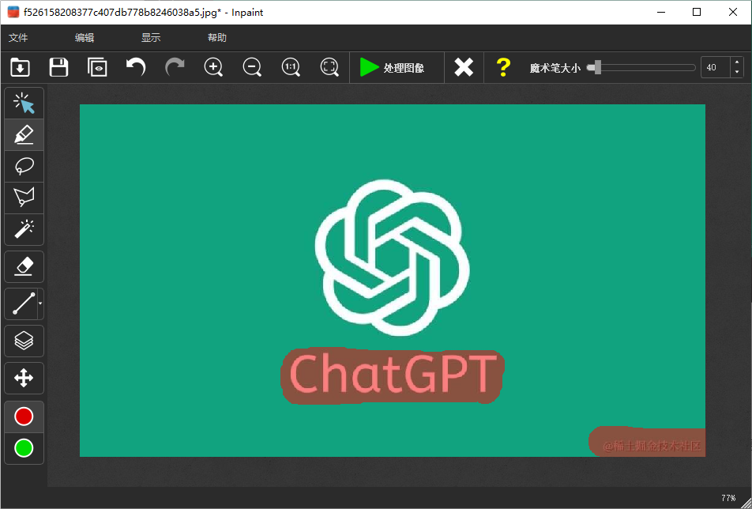Select the Move image tool

[x=24, y=378]
